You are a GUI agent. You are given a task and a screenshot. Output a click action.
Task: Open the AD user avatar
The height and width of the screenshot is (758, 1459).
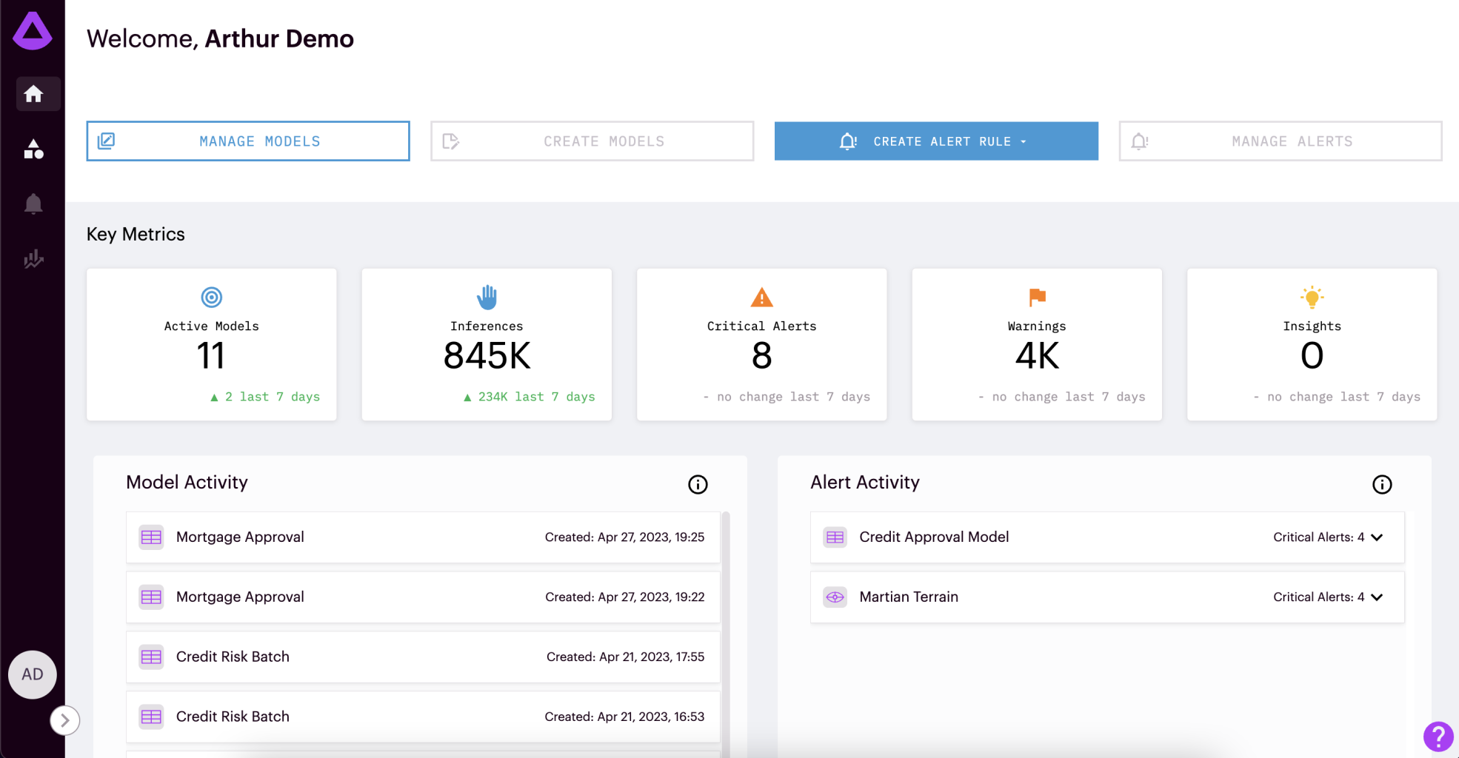coord(33,674)
